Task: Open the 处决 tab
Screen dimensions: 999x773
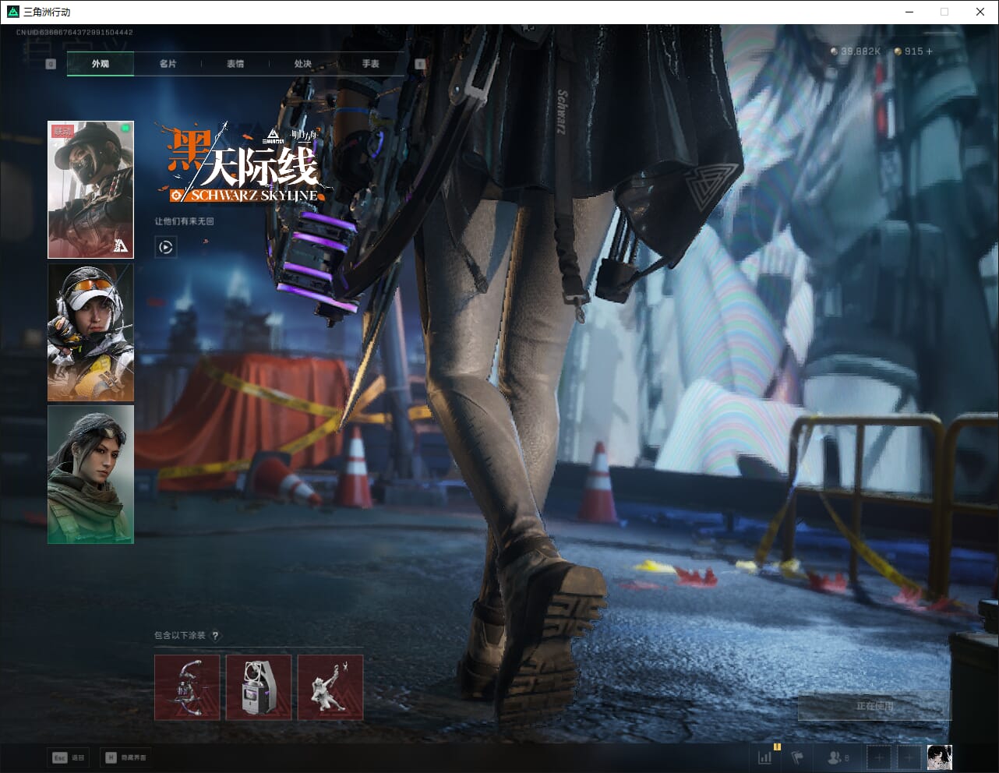Action: [x=303, y=64]
